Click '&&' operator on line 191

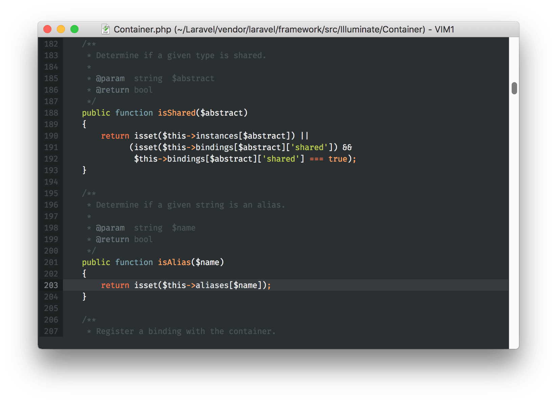(x=347, y=147)
